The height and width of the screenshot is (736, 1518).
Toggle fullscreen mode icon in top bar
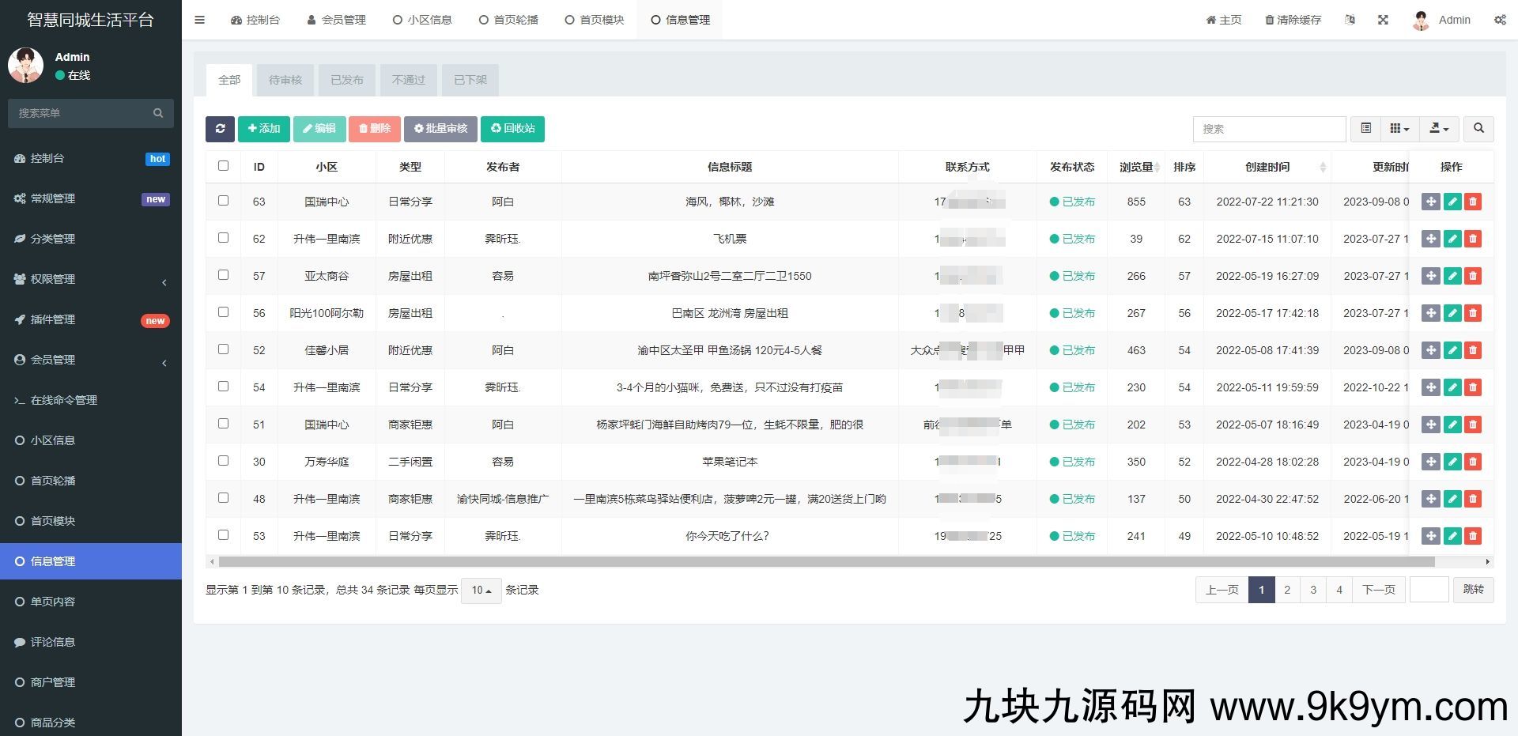coord(1383,20)
